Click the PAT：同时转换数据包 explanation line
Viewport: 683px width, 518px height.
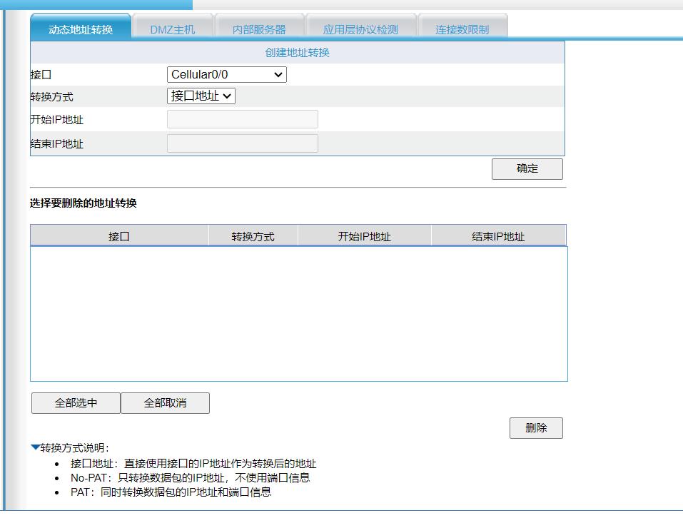click(171, 492)
